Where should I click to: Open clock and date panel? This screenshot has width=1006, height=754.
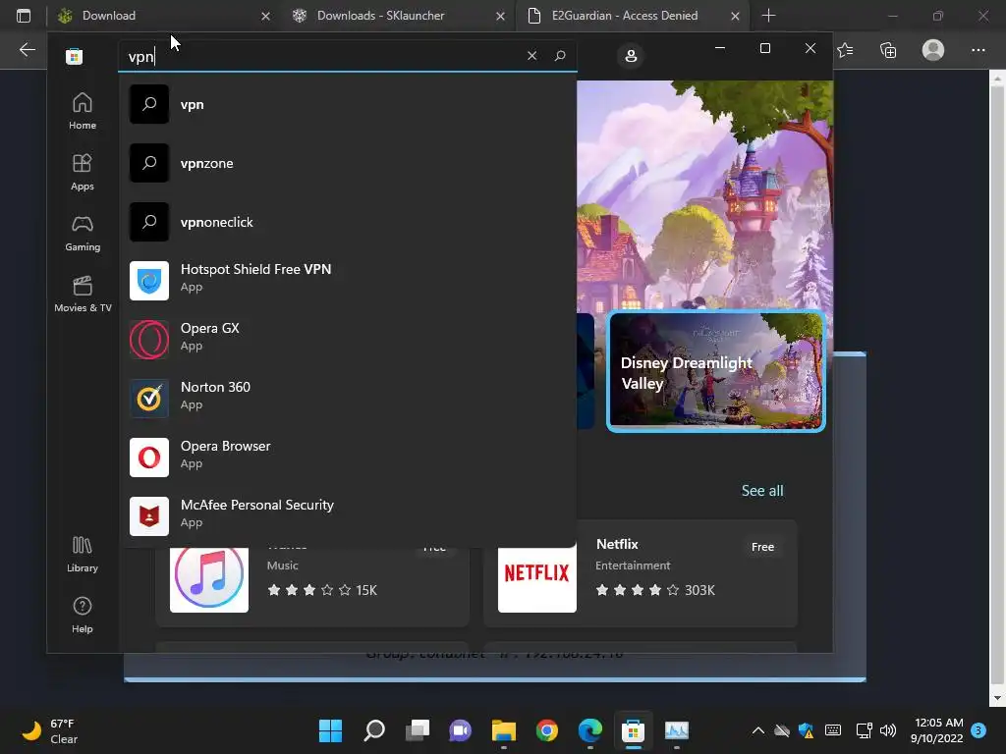click(936, 730)
